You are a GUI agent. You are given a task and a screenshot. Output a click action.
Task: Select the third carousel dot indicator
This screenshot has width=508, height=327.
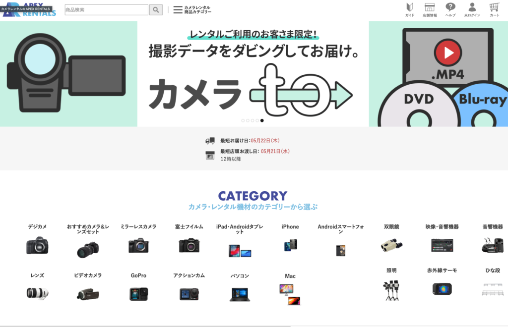pyautogui.click(x=253, y=120)
